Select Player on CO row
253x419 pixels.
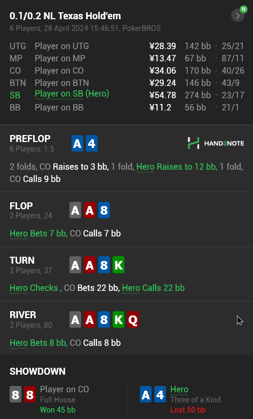[127, 70]
